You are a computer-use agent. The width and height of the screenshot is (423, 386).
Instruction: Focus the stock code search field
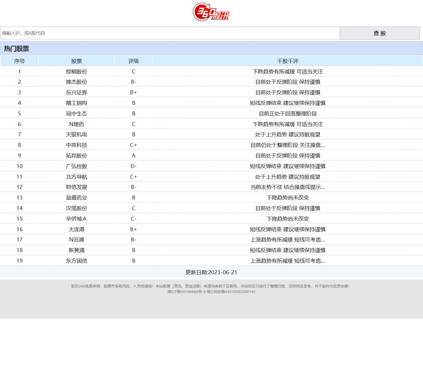pyautogui.click(x=170, y=33)
